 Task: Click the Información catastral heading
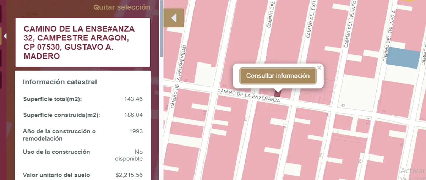60,82
